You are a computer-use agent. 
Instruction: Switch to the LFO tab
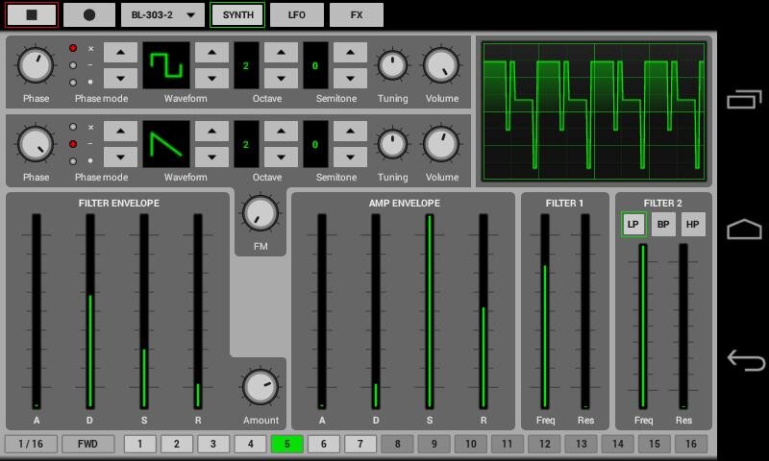click(297, 15)
